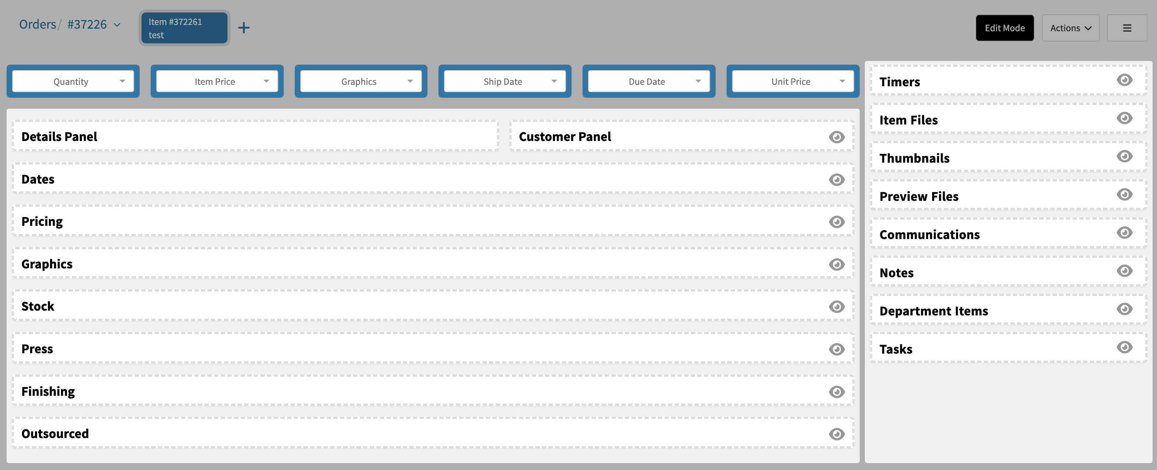Toggle Timers panel eye icon
The width and height of the screenshot is (1157, 470).
pyautogui.click(x=1124, y=80)
